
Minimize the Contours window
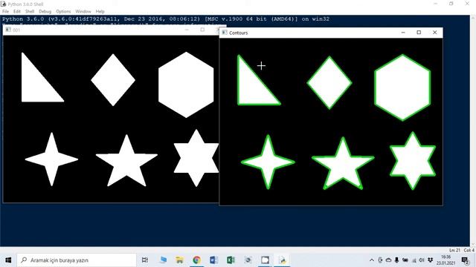(403, 33)
